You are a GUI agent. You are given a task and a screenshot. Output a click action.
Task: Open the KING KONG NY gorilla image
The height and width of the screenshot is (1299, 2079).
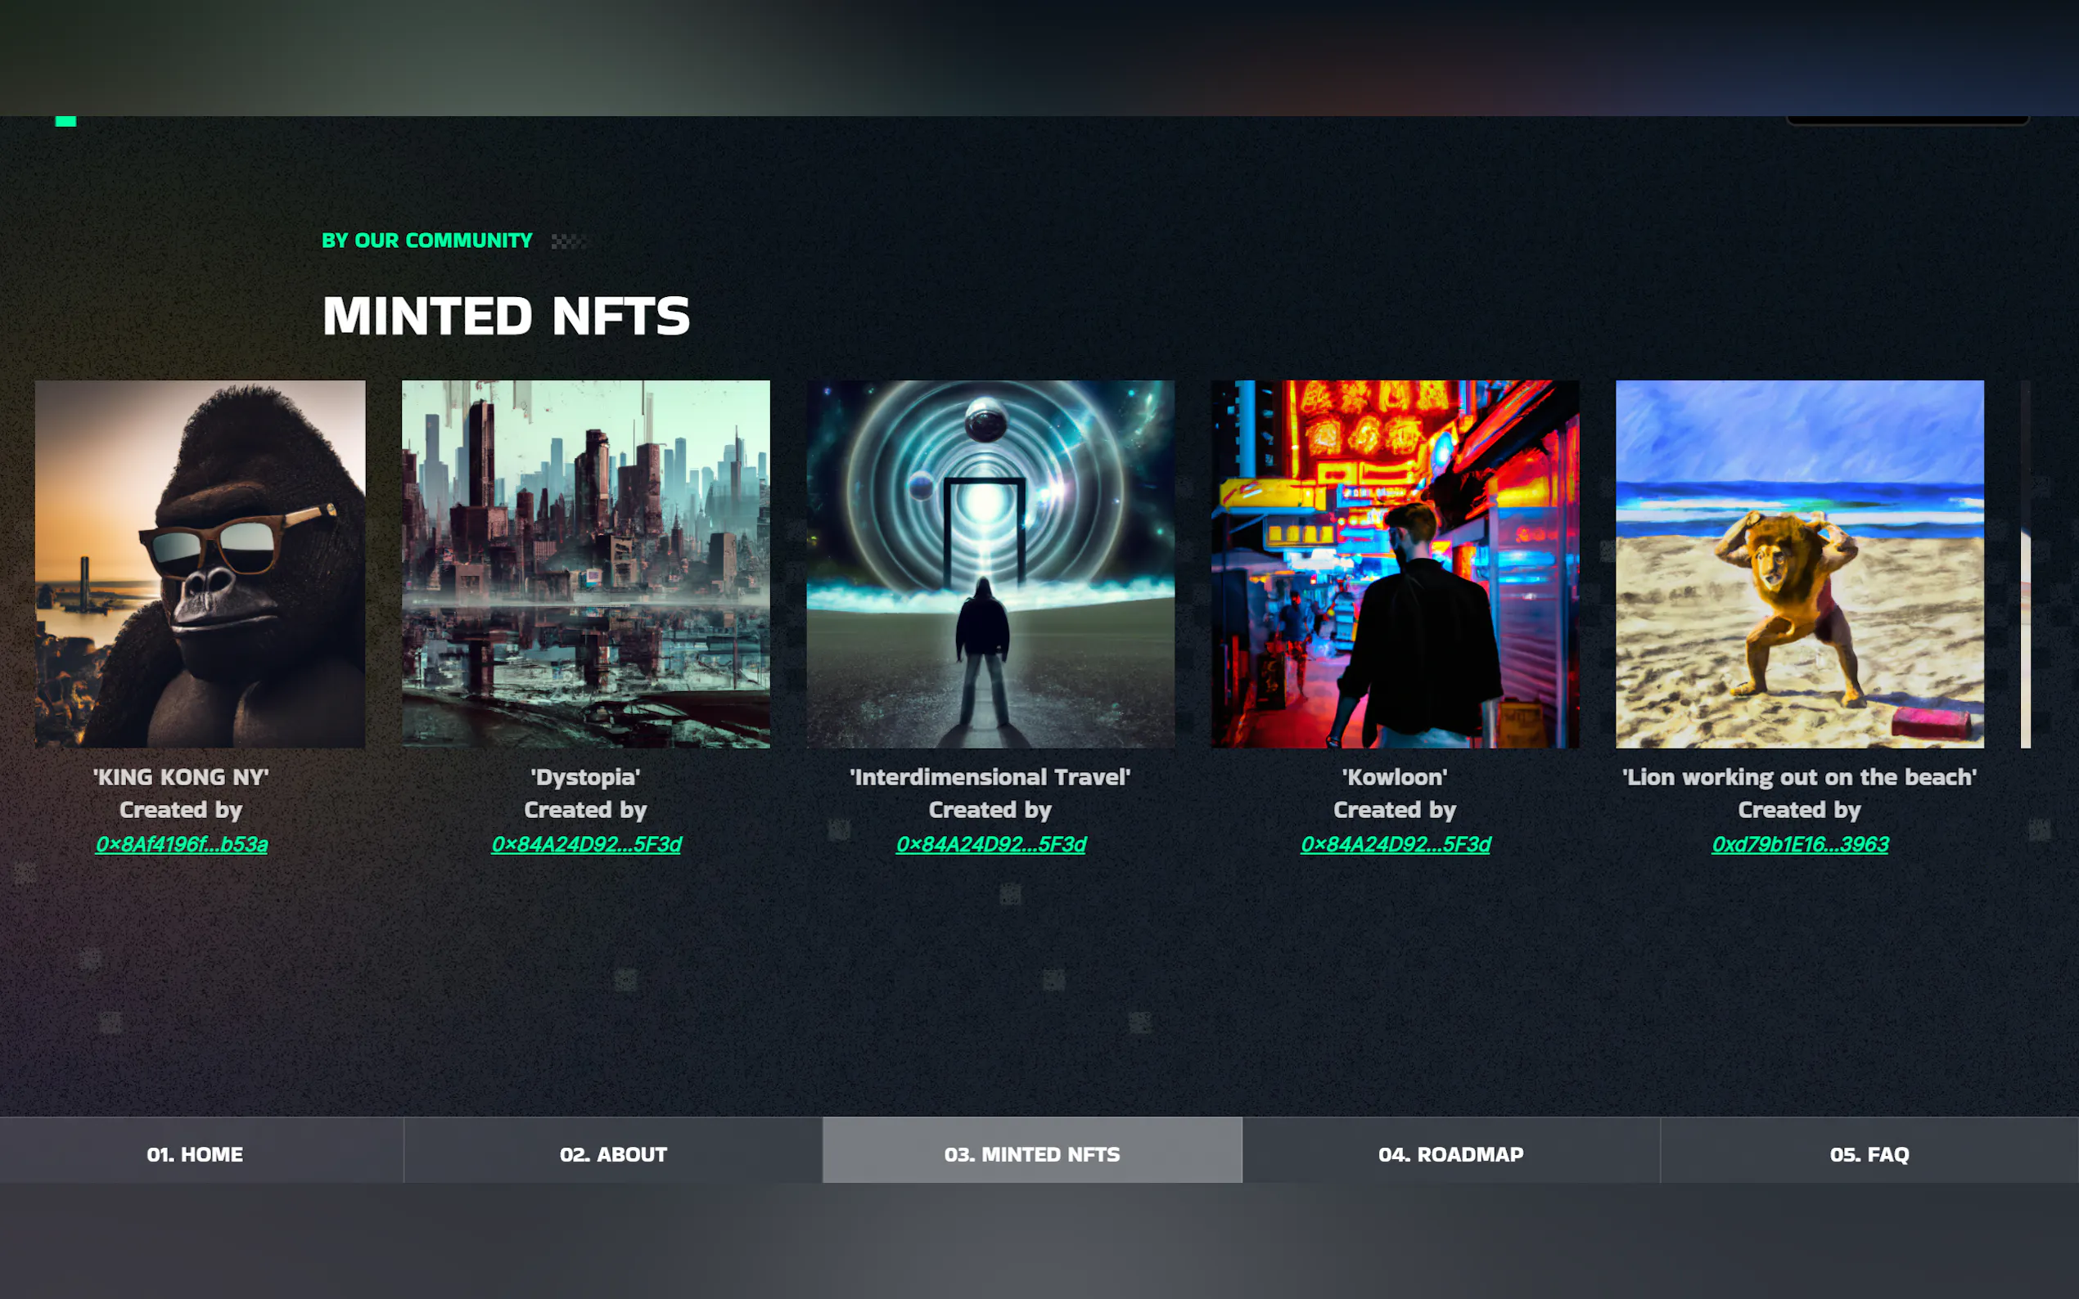point(201,564)
